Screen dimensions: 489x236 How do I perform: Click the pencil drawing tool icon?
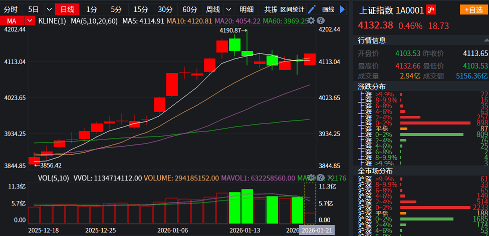point(312,9)
